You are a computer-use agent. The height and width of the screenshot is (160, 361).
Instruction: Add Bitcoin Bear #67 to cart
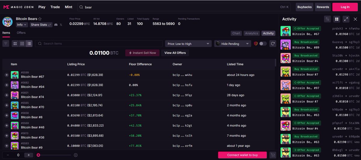pos(7,75)
